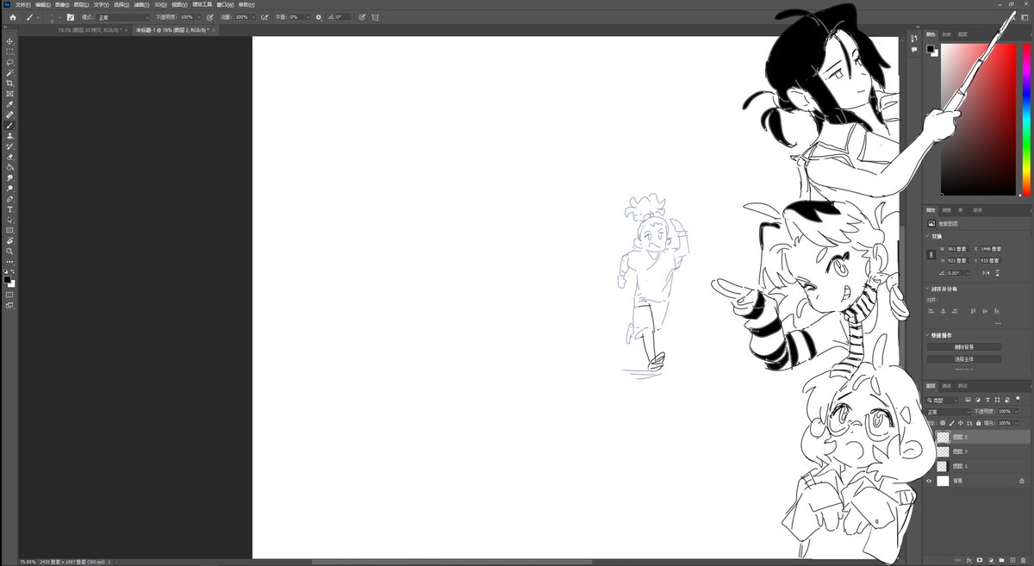This screenshot has width=1034, height=566.
Task: Select the Rectangle shape tool
Action: (10, 230)
